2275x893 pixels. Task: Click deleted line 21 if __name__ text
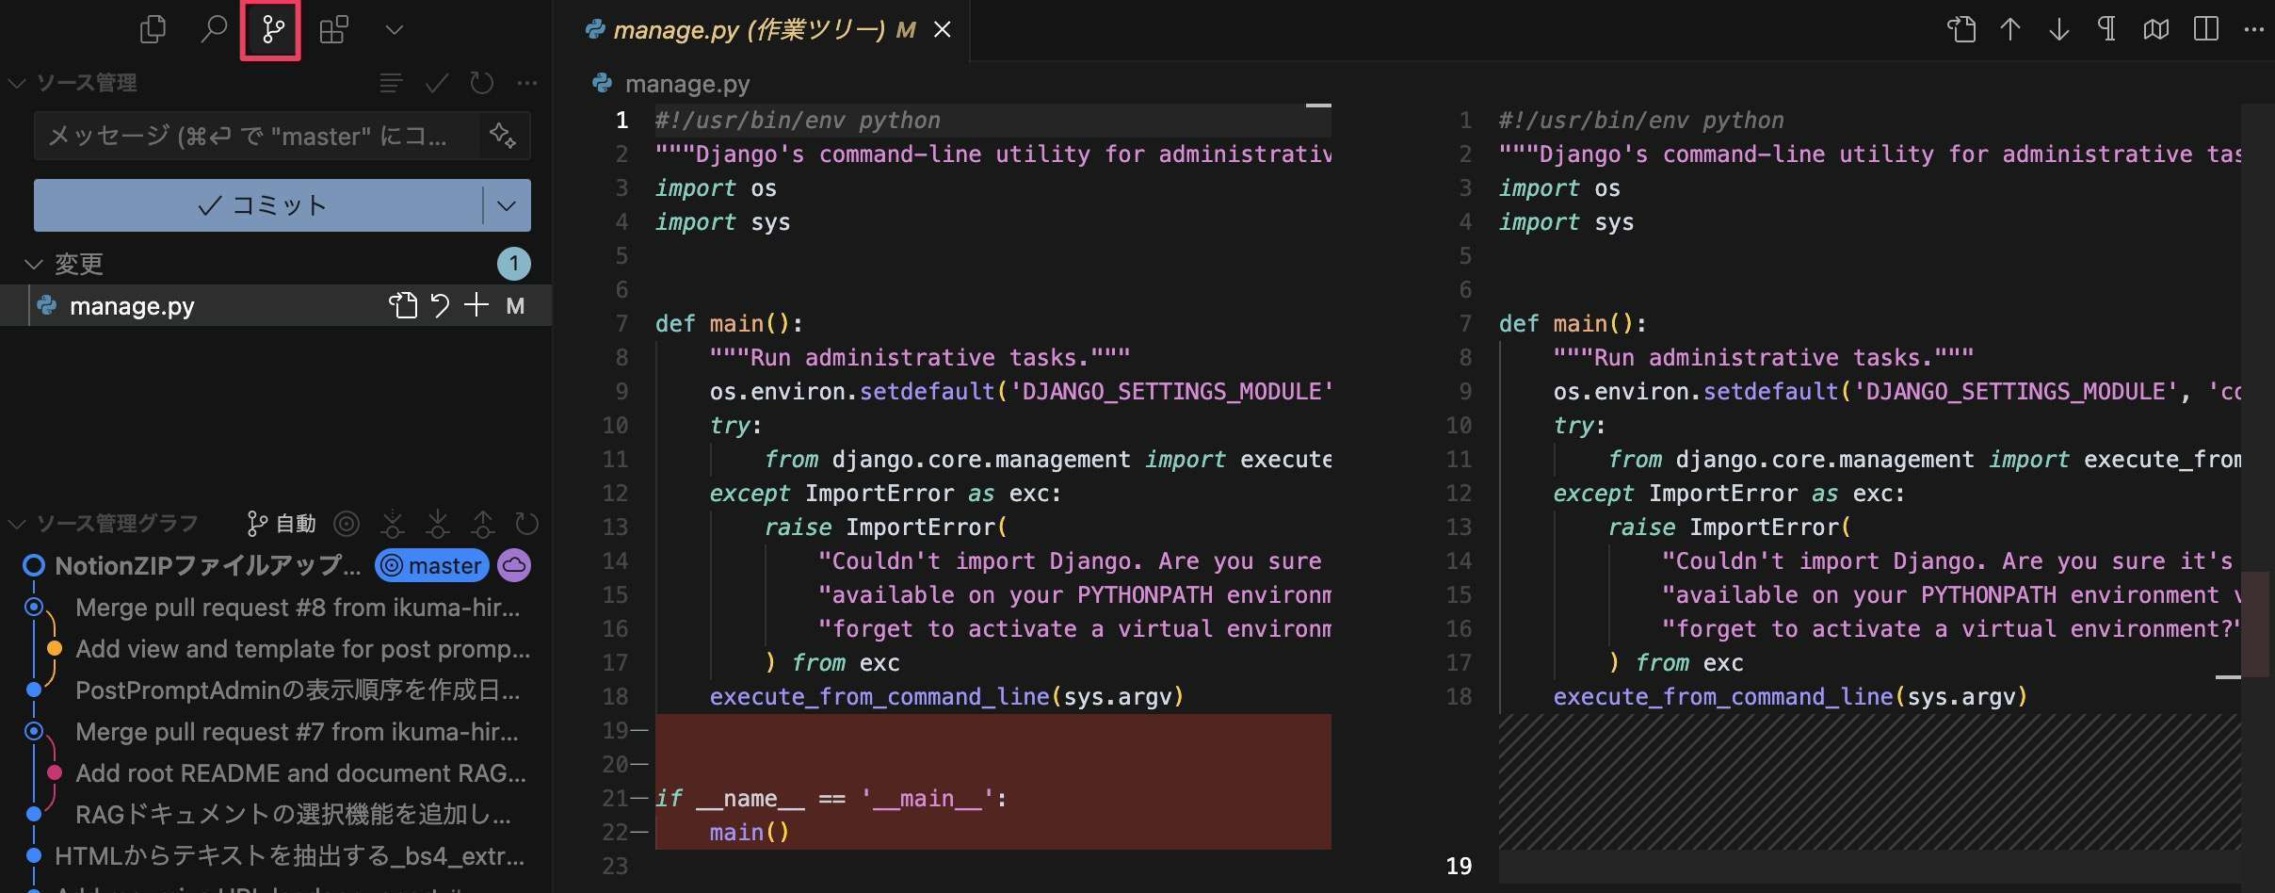pyautogui.click(x=831, y=799)
